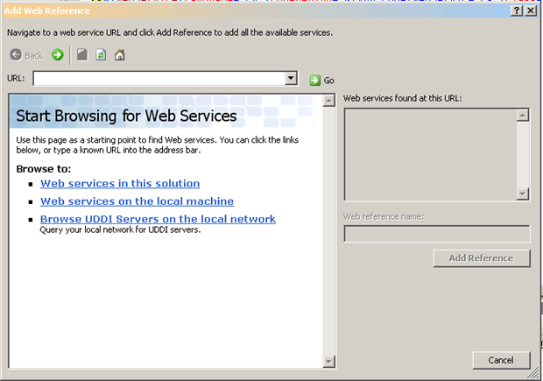Image resolution: width=543 pixels, height=381 pixels.
Task: Click the Add Reference button
Action: click(482, 258)
